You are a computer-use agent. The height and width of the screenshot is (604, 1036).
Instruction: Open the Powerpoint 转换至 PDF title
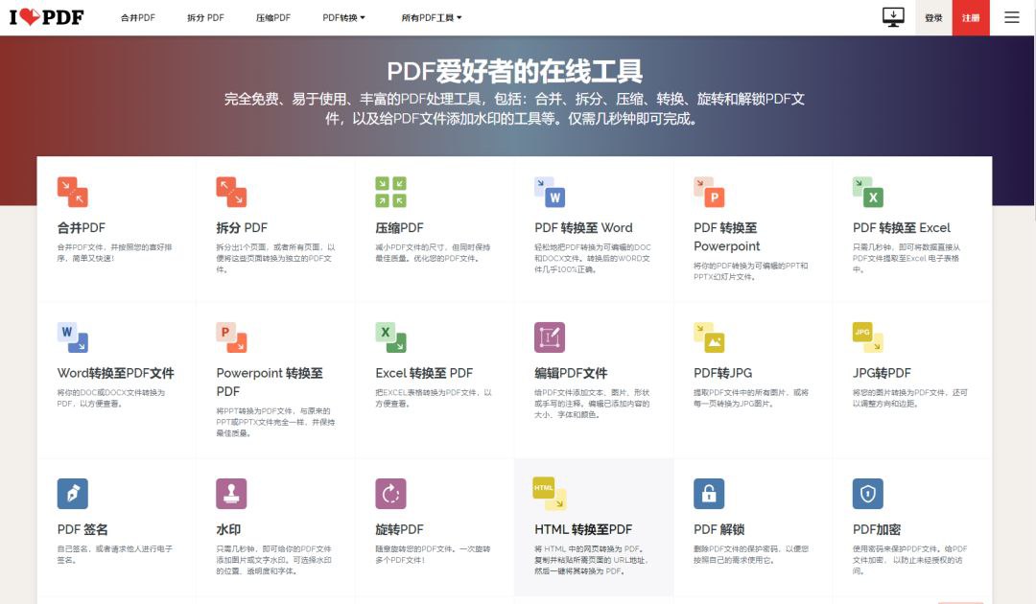click(270, 383)
